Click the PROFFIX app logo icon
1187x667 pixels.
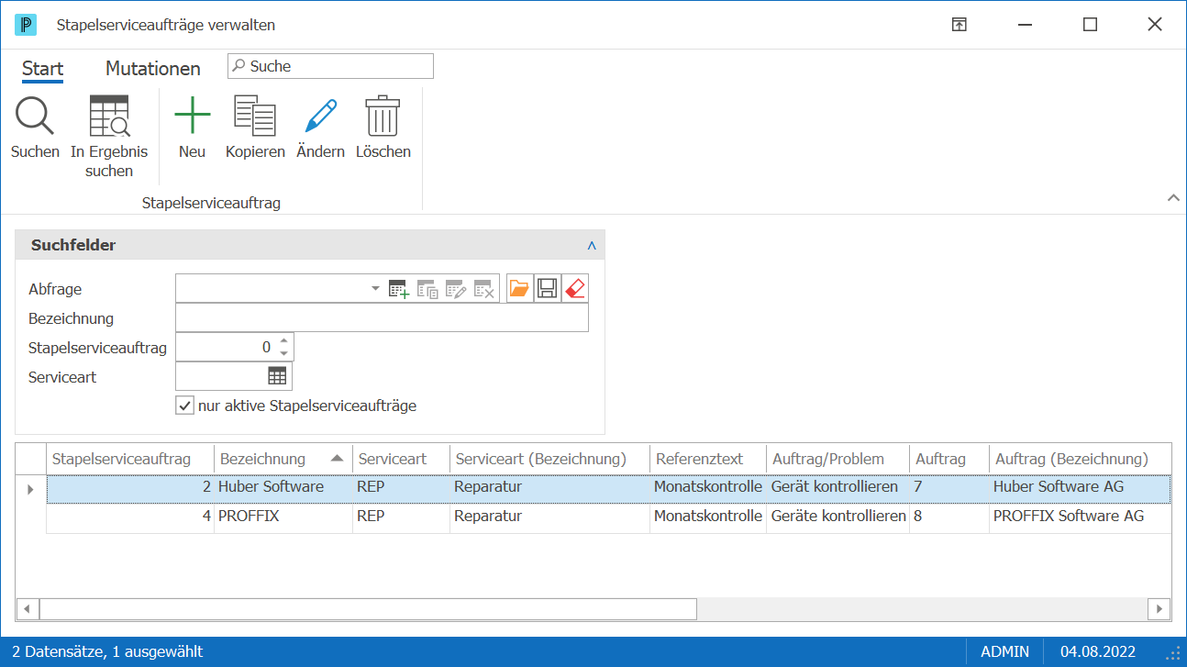[x=26, y=25]
